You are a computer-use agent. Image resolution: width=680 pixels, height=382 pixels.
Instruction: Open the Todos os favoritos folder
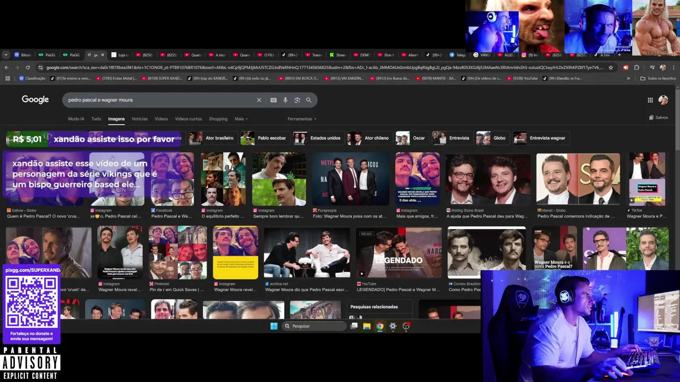click(658, 79)
